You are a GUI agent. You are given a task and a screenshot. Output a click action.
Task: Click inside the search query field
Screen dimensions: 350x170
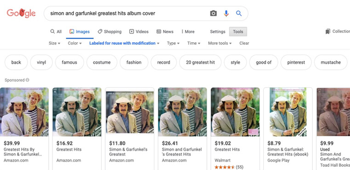(127, 13)
